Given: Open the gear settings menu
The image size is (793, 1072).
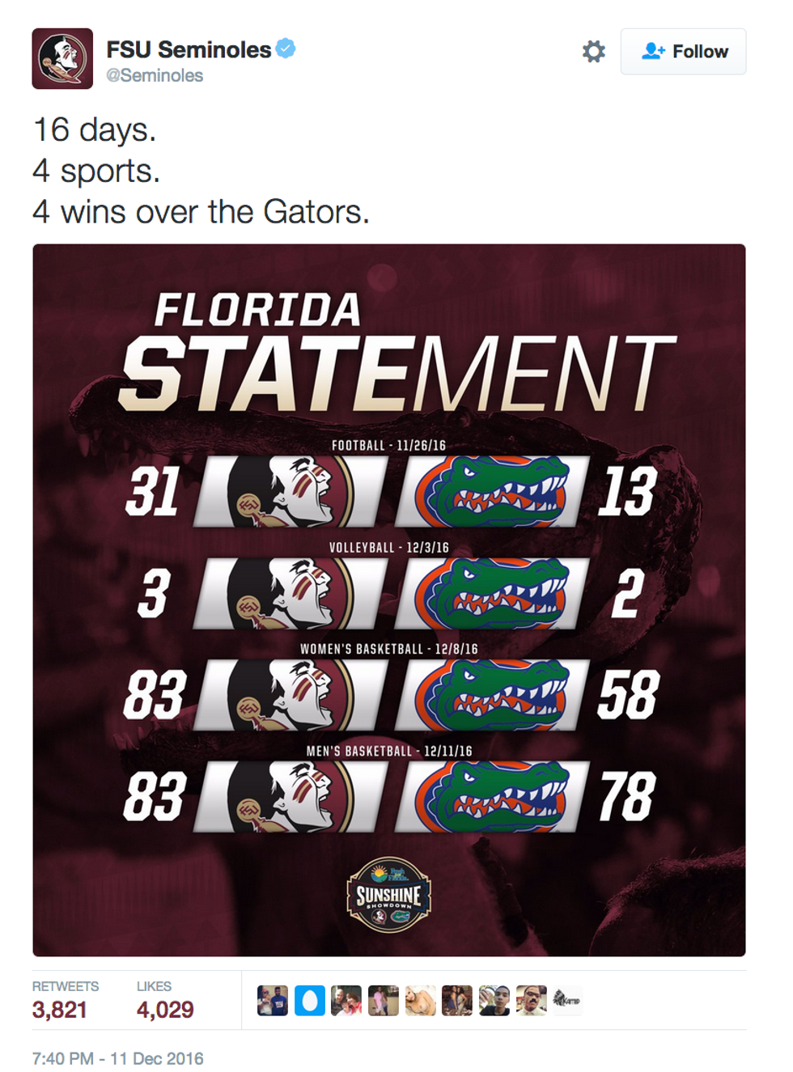Looking at the screenshot, I should (593, 52).
